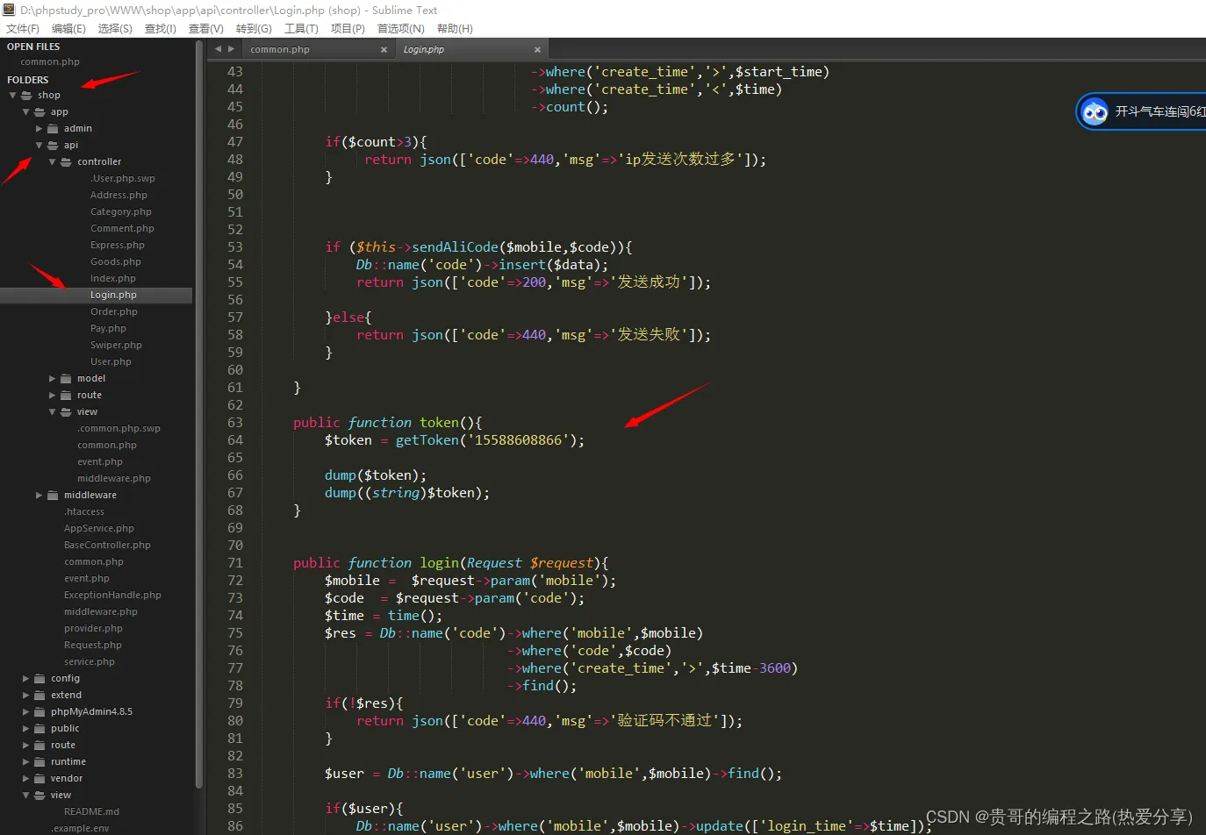Click the sidebar vertical scrollbar

click(x=199, y=412)
